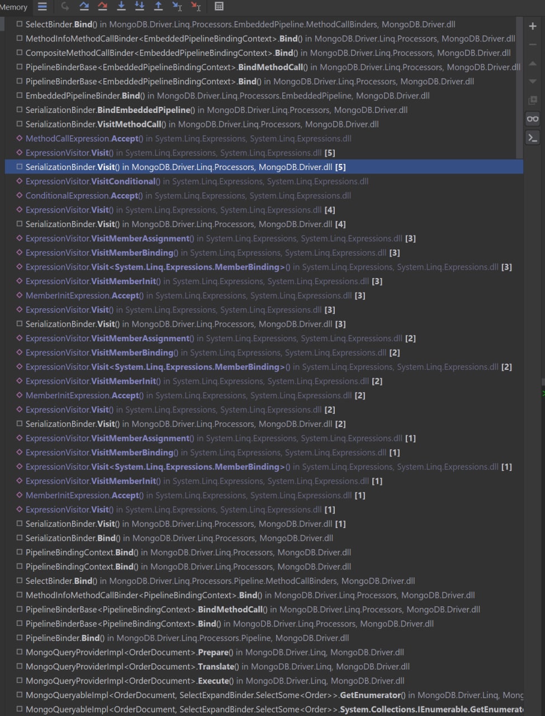Viewport: 545px width, 716px height.
Task: Select the SerializationBinder.Bind() frame
Action: [264, 538]
